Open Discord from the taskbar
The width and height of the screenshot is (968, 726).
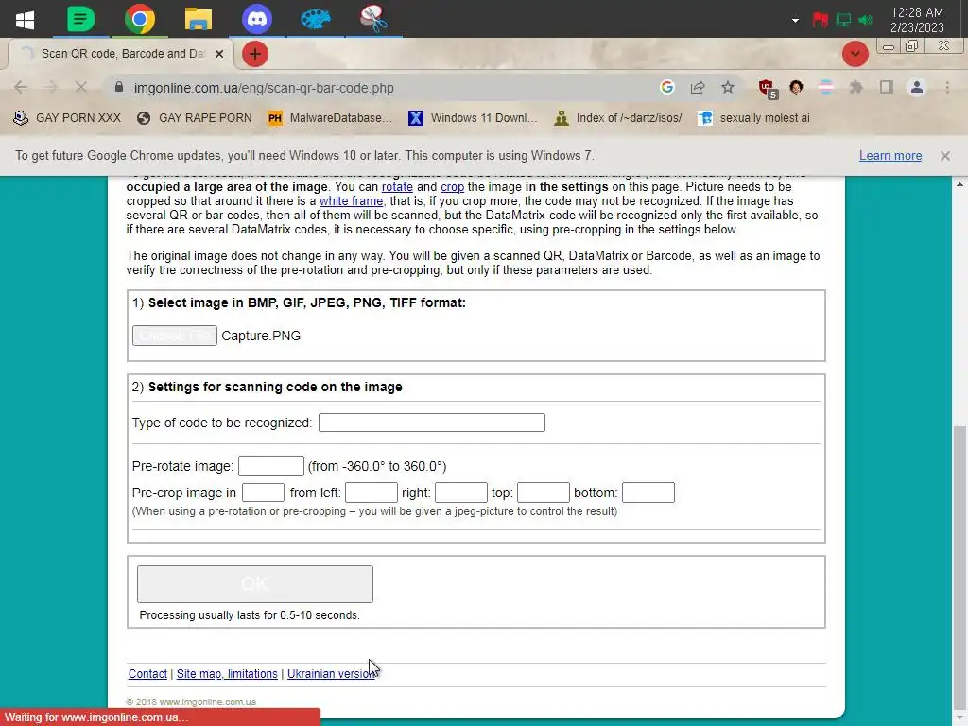coord(257,19)
